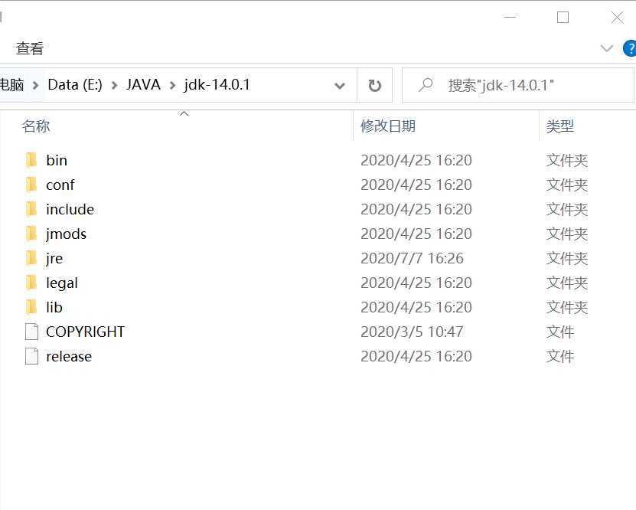
Task: Click the release file icon
Action: (31, 356)
